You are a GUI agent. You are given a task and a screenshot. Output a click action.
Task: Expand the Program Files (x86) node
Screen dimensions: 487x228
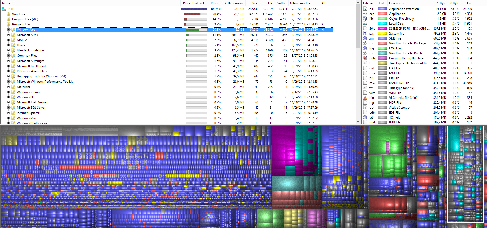(4, 19)
